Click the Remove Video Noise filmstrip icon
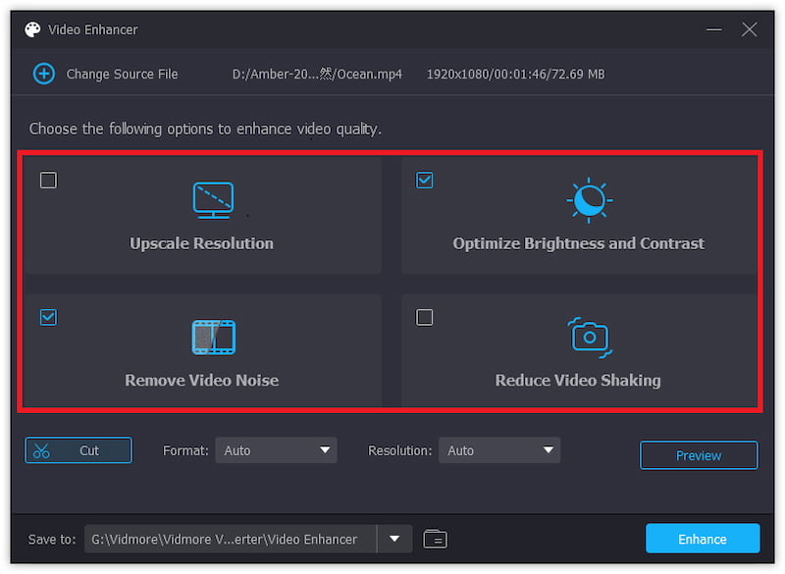Viewport: 785px width, 574px height. pos(213,337)
